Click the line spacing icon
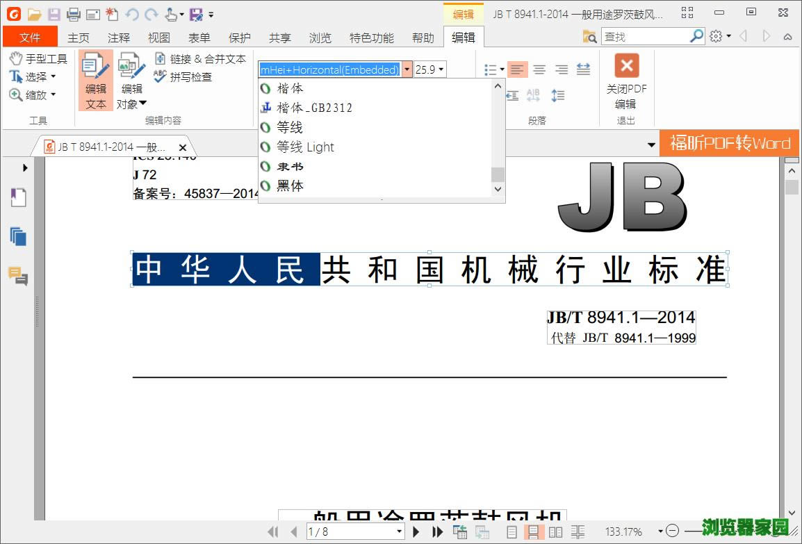The image size is (802, 544). (x=558, y=95)
